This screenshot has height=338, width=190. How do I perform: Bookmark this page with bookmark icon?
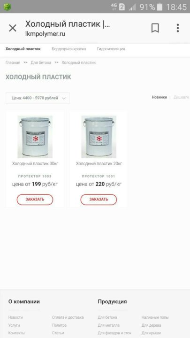[x=155, y=28]
